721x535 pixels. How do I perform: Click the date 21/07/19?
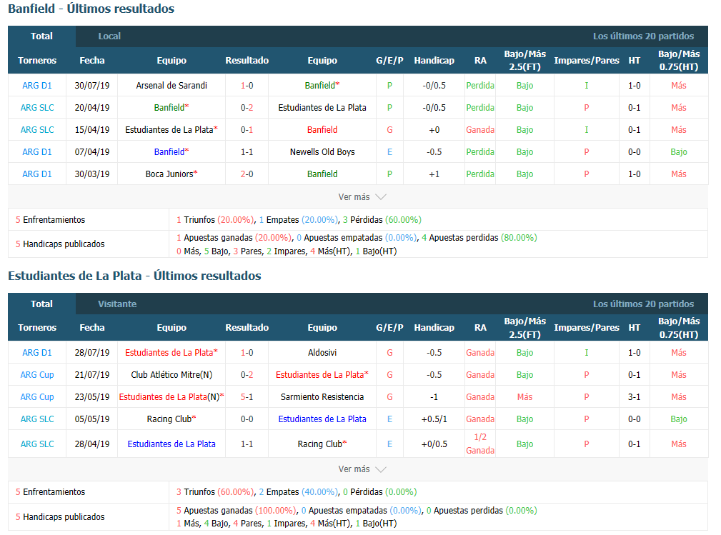point(92,374)
